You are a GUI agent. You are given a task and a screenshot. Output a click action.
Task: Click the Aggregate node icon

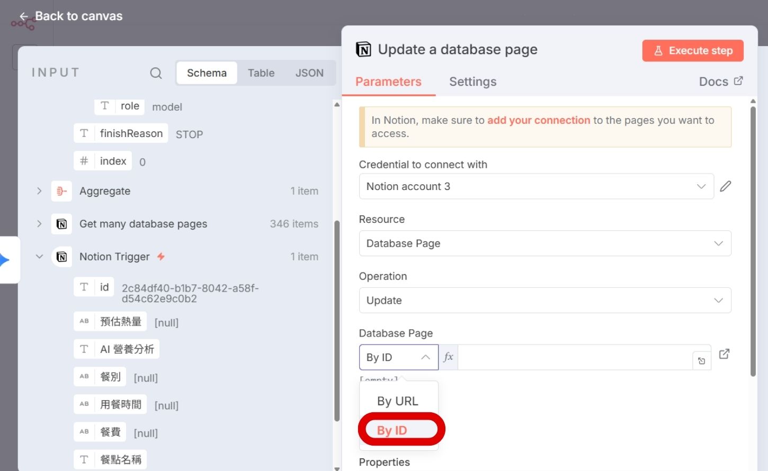[61, 191]
